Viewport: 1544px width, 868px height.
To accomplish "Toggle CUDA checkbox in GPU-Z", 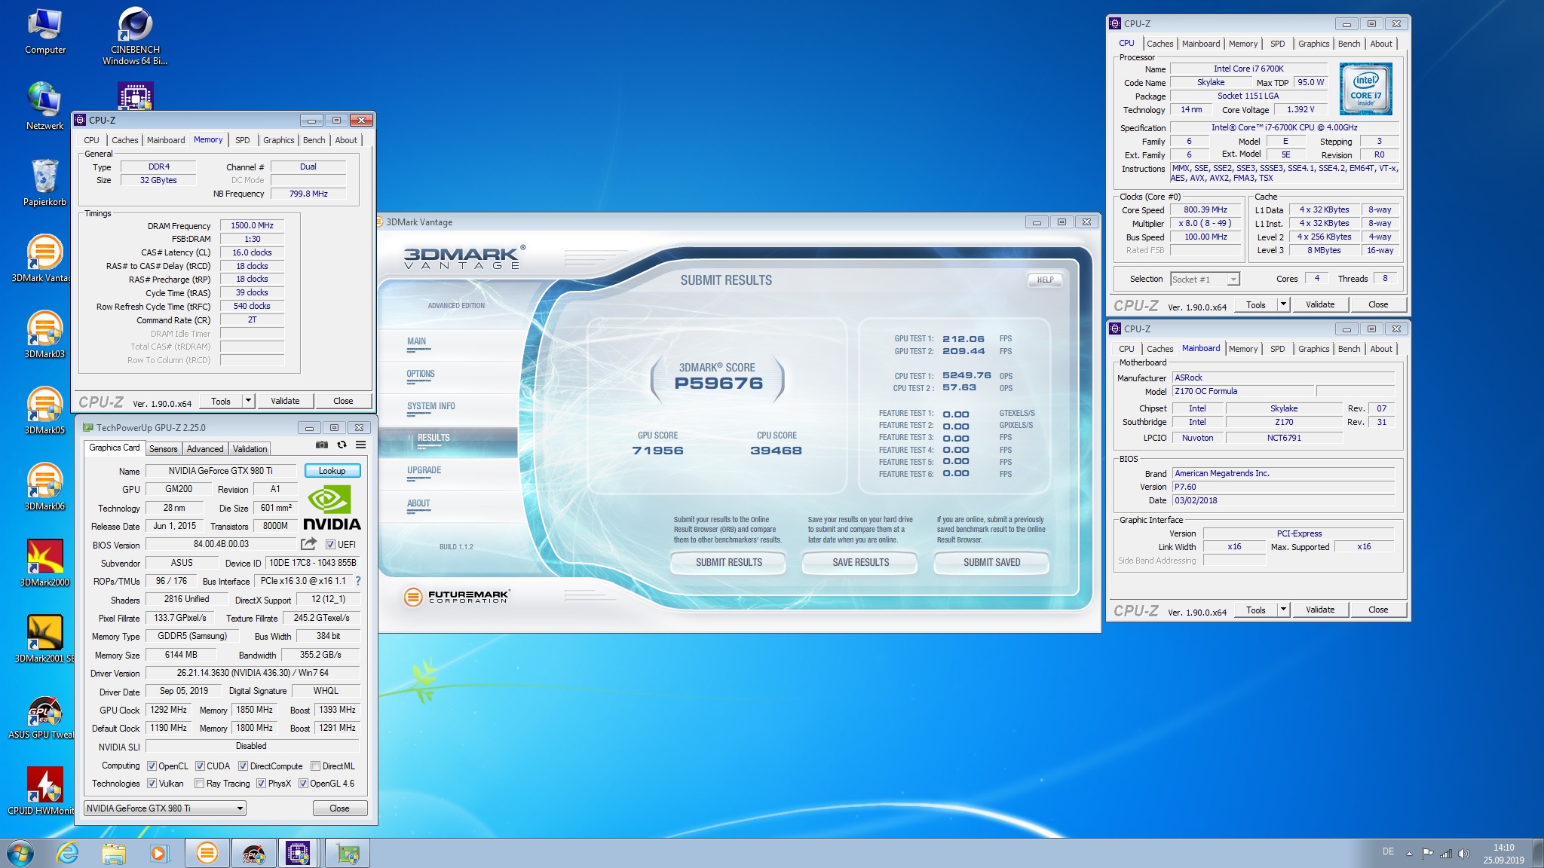I will point(200,766).
